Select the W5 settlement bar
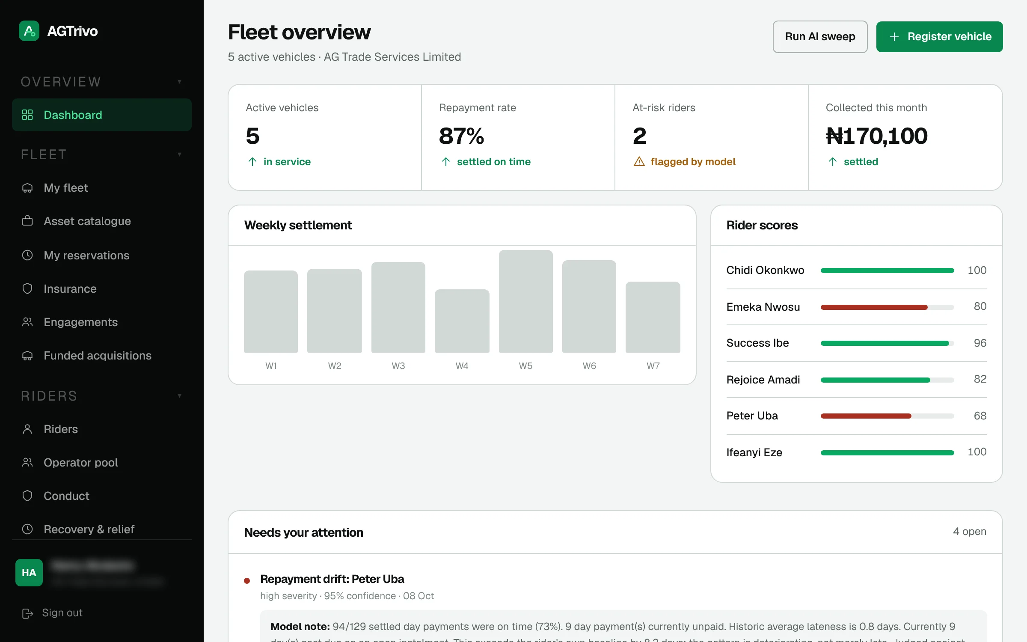This screenshot has width=1027, height=642. (x=525, y=301)
